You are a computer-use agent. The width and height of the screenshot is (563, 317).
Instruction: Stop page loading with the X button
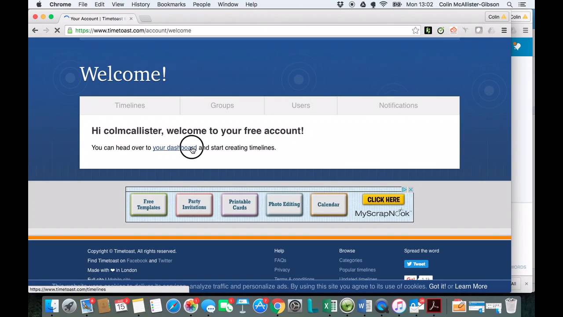click(x=57, y=30)
